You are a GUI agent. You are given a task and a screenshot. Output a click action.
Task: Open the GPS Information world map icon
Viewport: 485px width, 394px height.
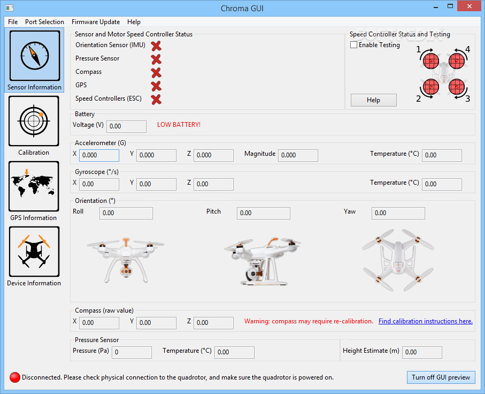[34, 186]
